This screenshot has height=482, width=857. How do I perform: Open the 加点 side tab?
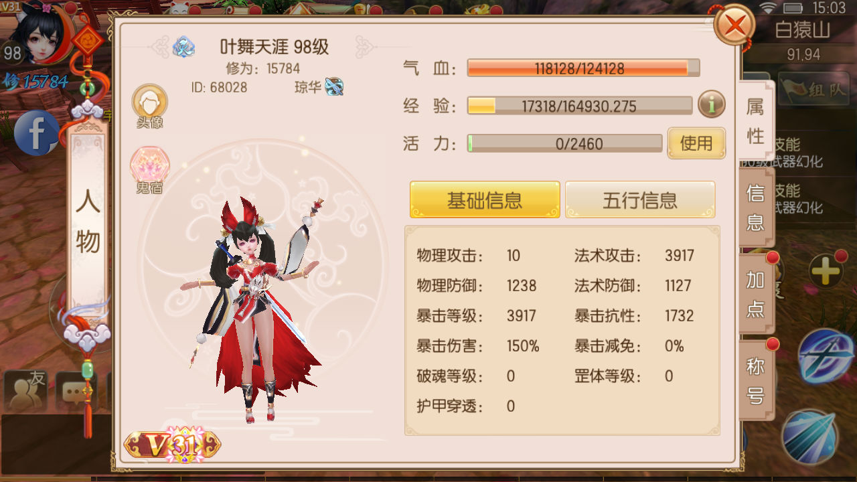pos(756,293)
